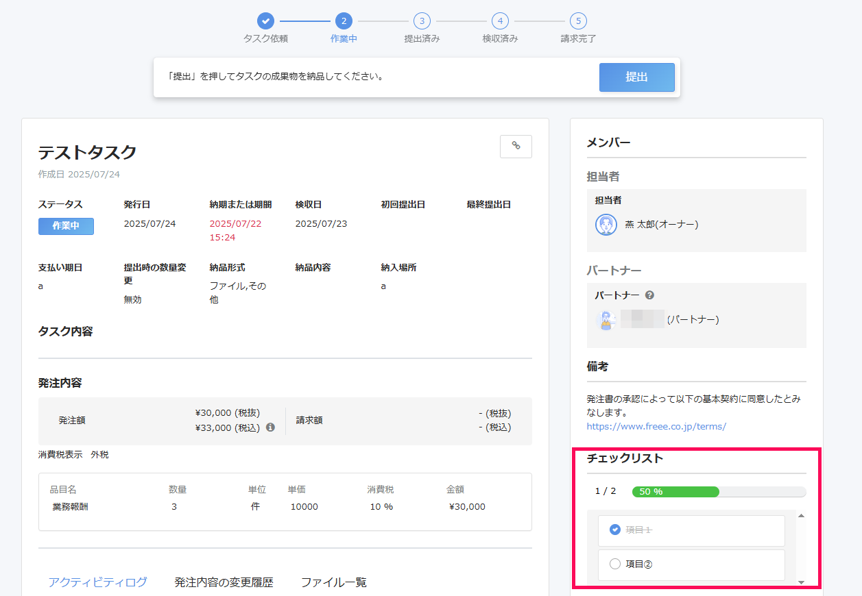Switch to ファイル一覧 tab

[x=334, y=582]
